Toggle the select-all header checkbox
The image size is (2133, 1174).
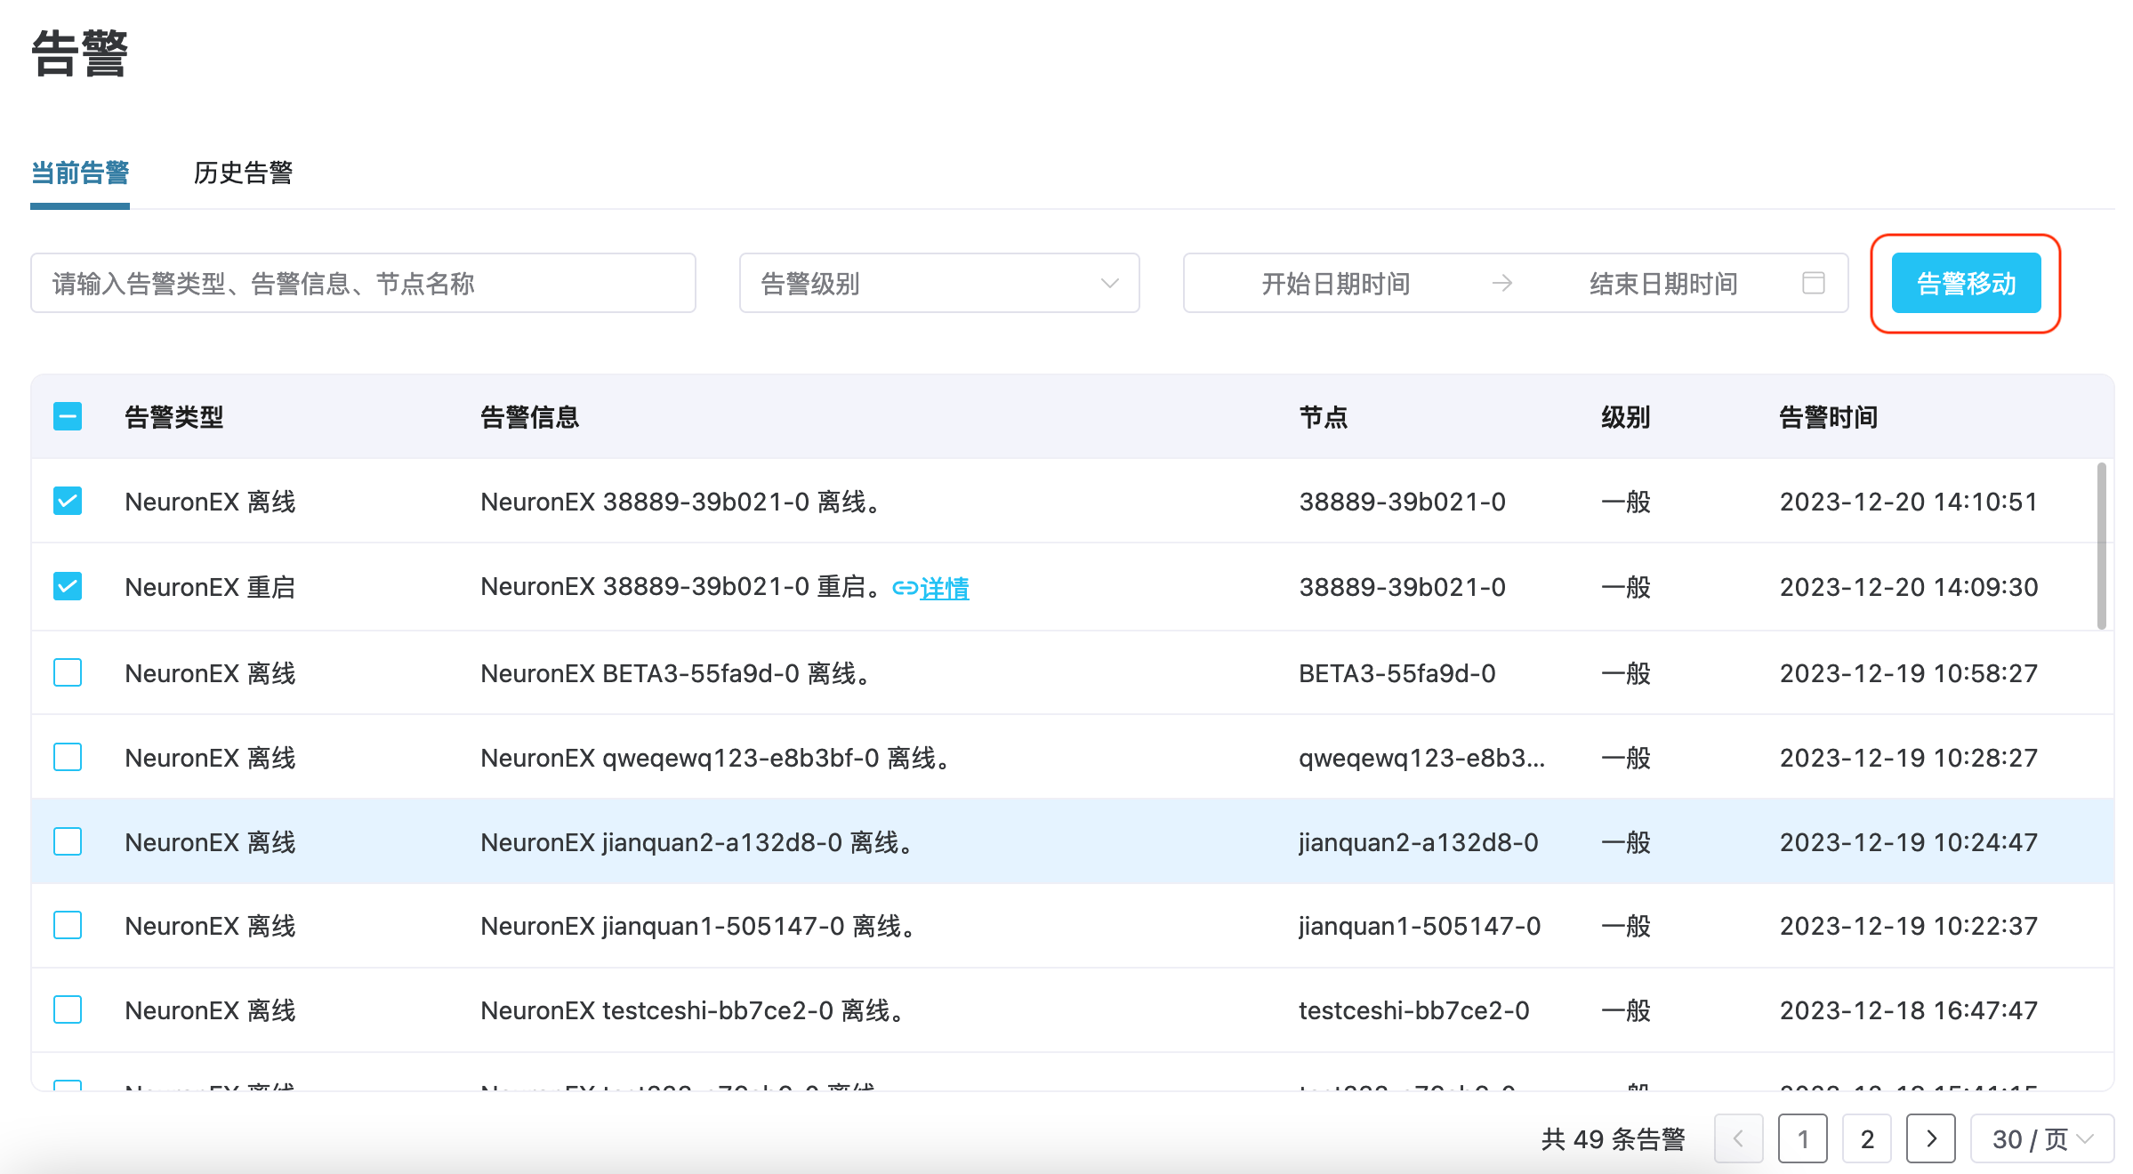coord(68,416)
